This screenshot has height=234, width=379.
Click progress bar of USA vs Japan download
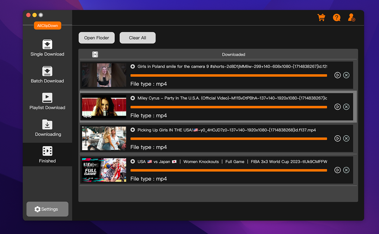pos(229,170)
